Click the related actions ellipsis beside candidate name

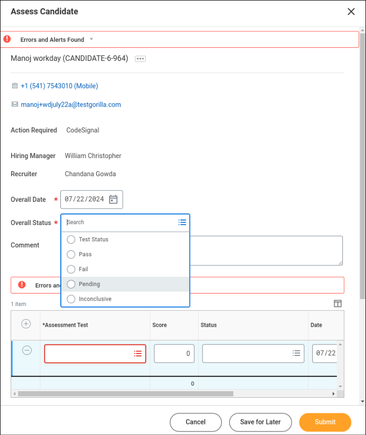tap(140, 58)
